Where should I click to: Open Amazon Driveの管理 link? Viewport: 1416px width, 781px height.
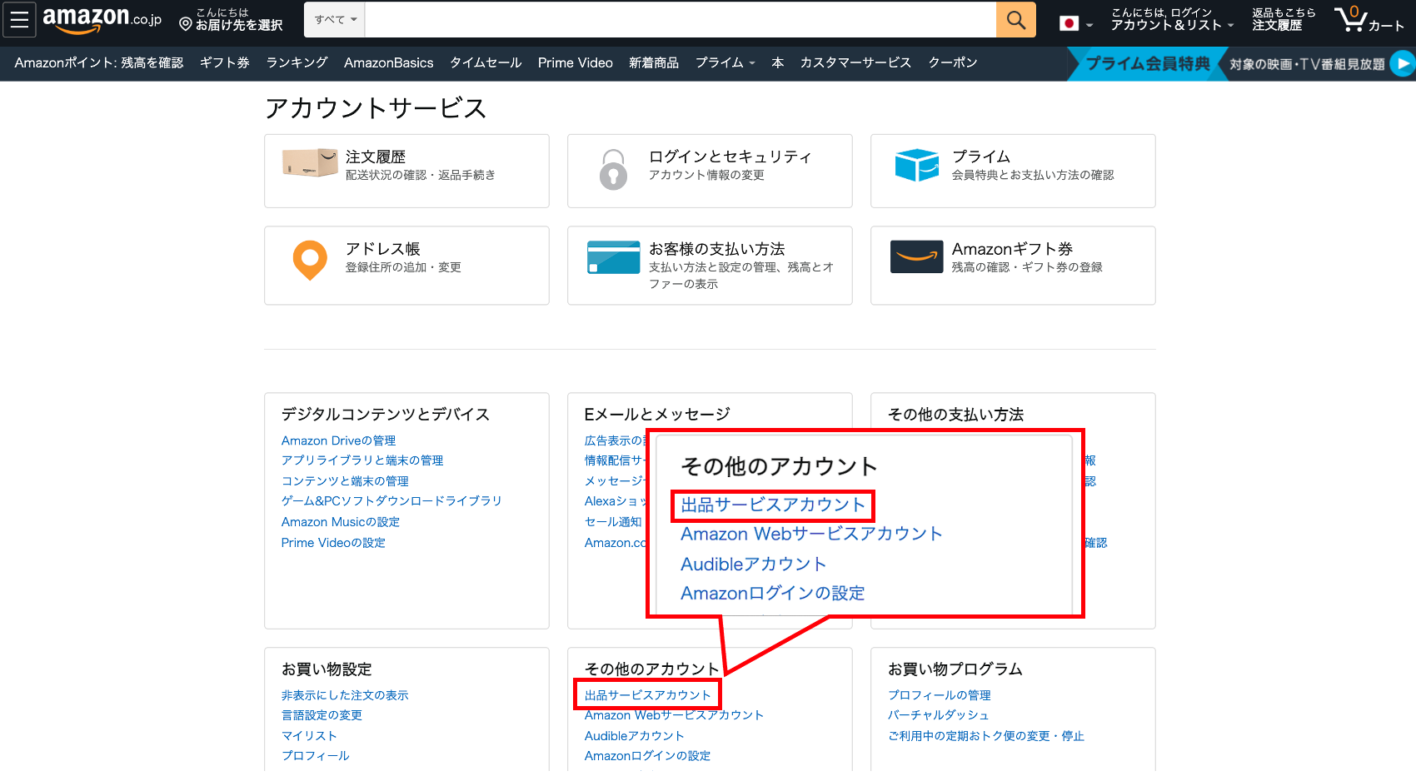(x=338, y=440)
